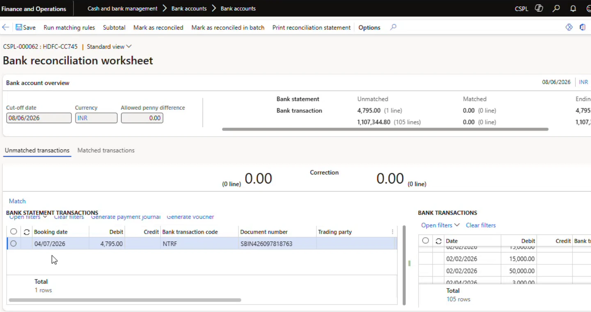Sort by Booking date column header

pos(50,232)
